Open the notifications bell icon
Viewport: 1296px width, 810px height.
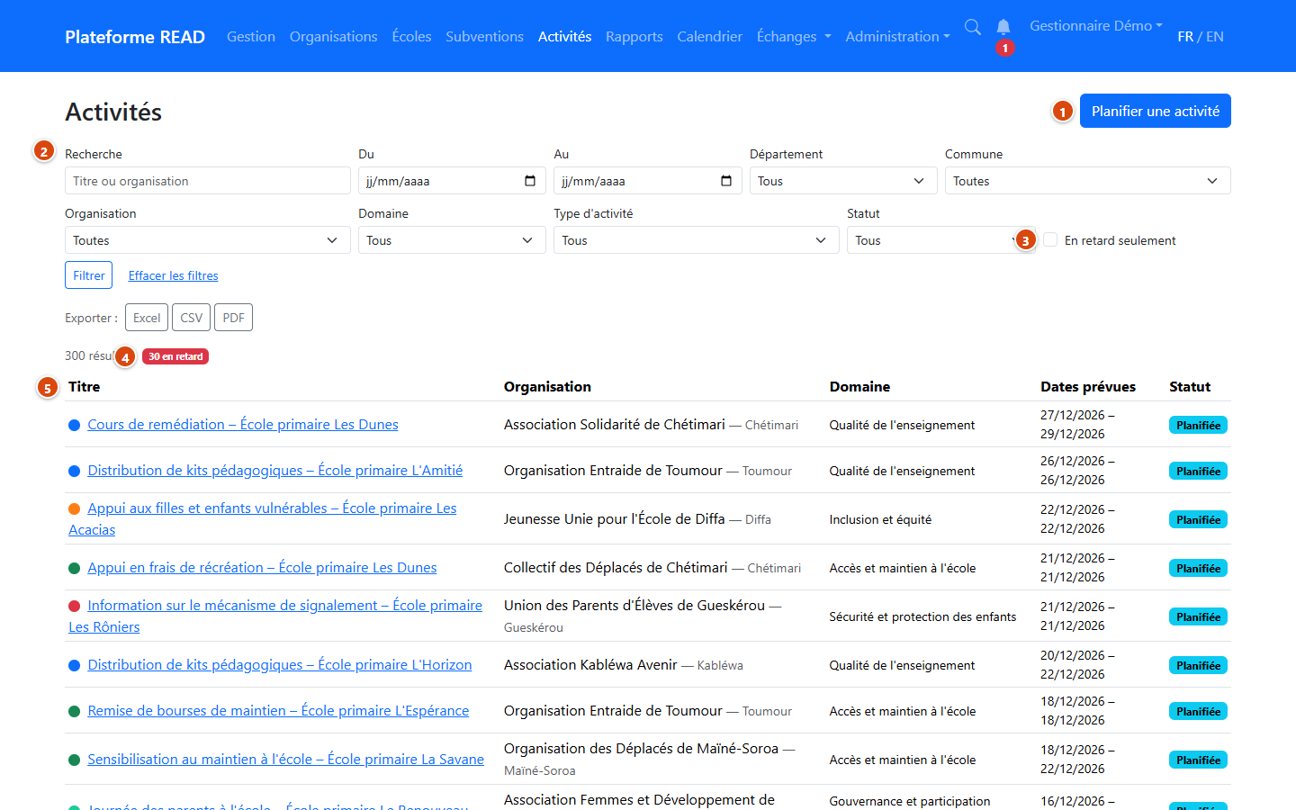1003,27
